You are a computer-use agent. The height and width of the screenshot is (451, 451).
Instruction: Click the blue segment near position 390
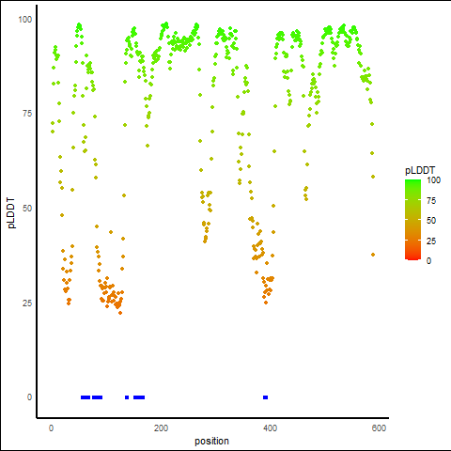point(266,397)
